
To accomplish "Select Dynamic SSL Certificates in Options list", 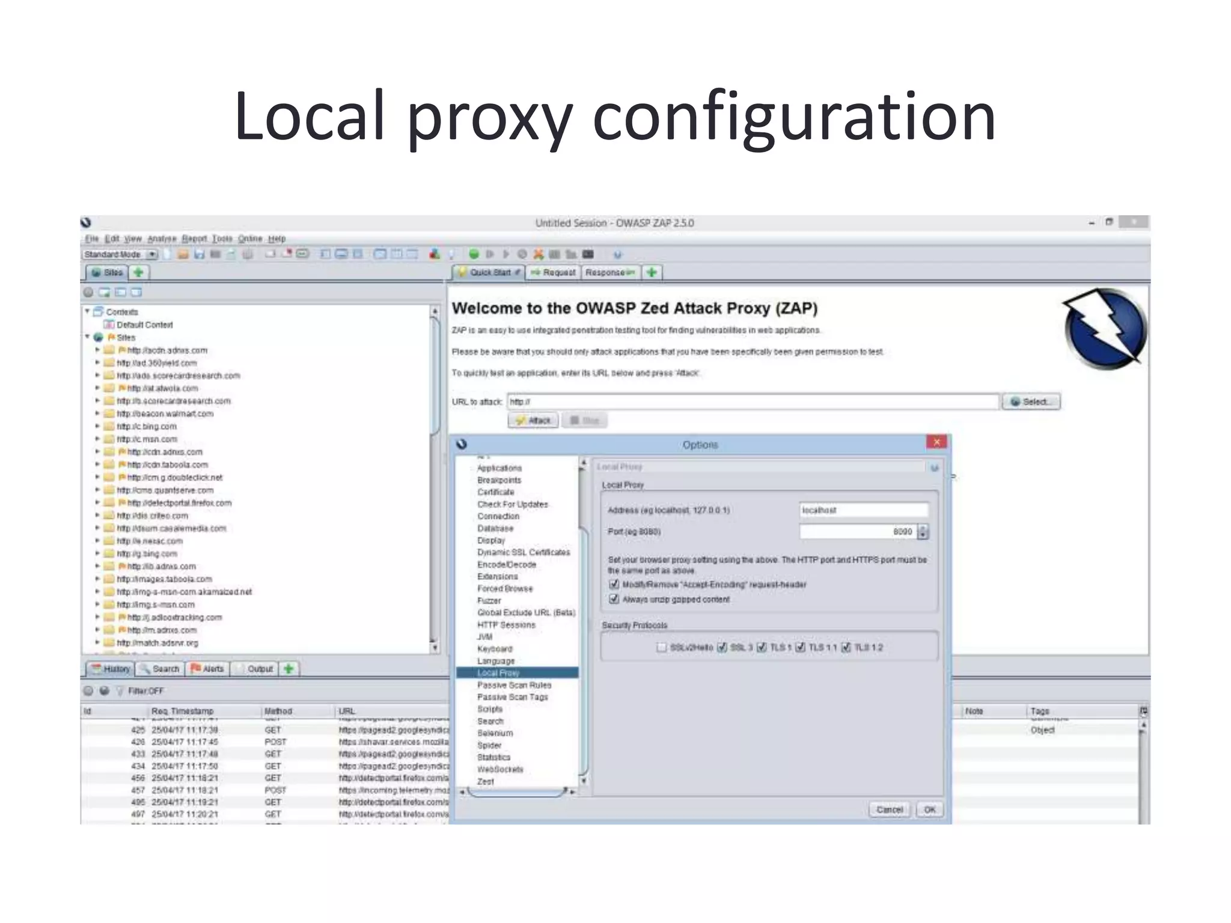I will [524, 552].
